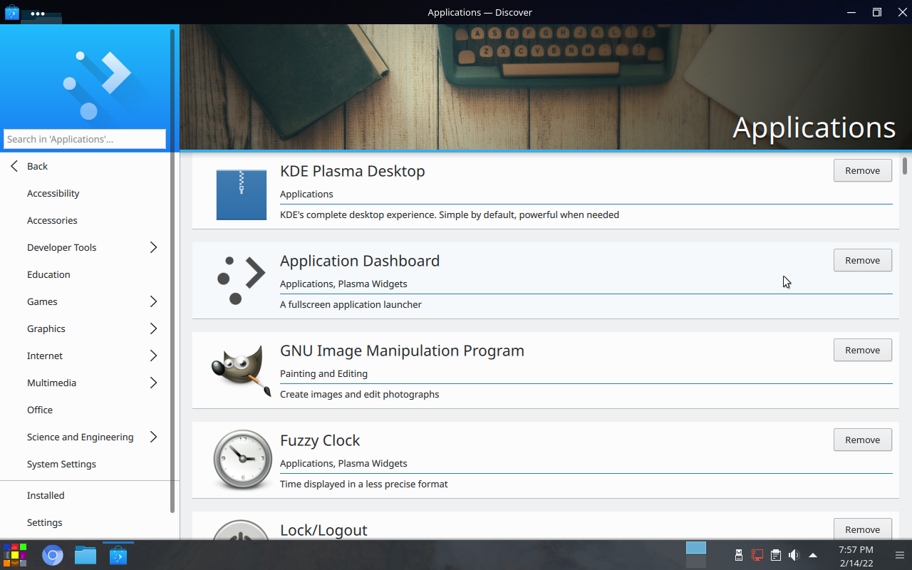
Task: Click 'A fullscreen application launcher' description
Action: point(351,304)
